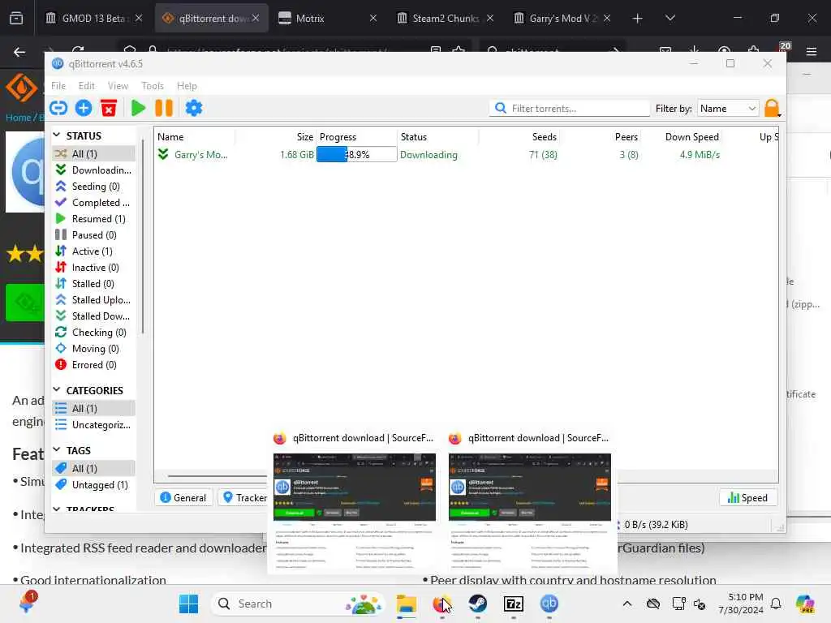Switch to the Steam2 Chunks browser tab
Screen dimensions: 831x623
(446, 18)
